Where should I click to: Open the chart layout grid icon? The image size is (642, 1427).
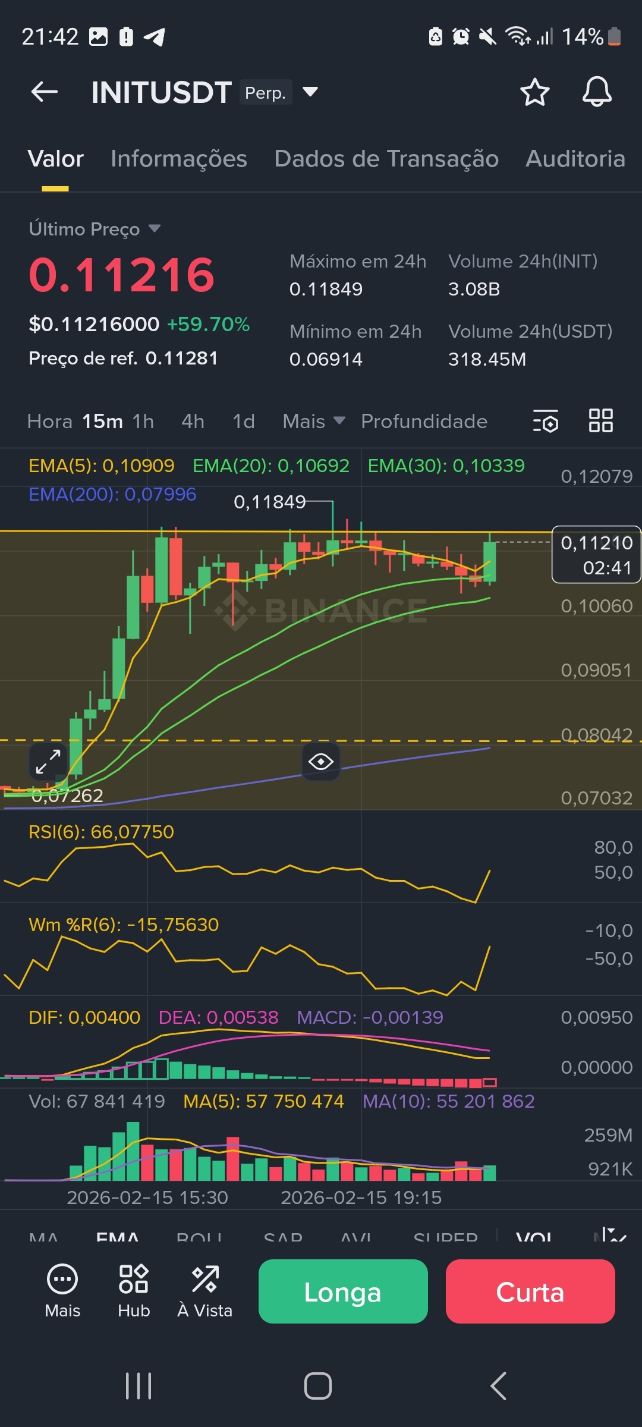(600, 421)
